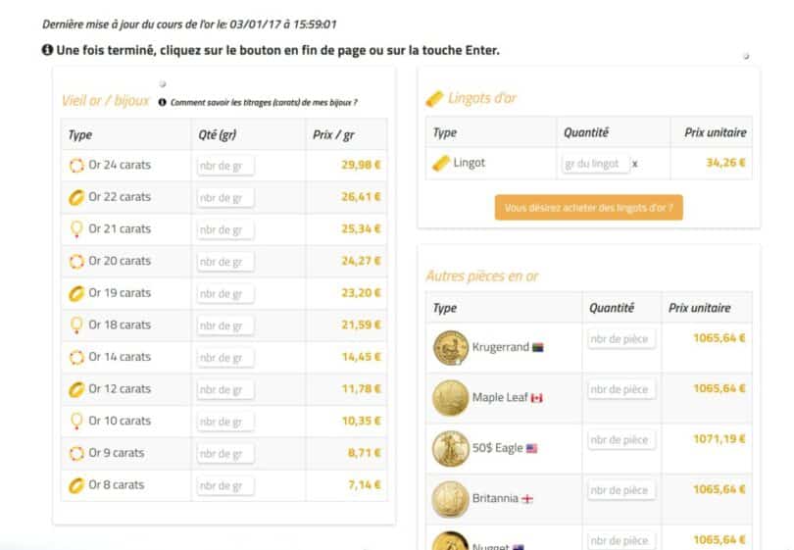Click the Maple Leaf coin image
Image resolution: width=794 pixels, height=550 pixels.
coord(451,398)
